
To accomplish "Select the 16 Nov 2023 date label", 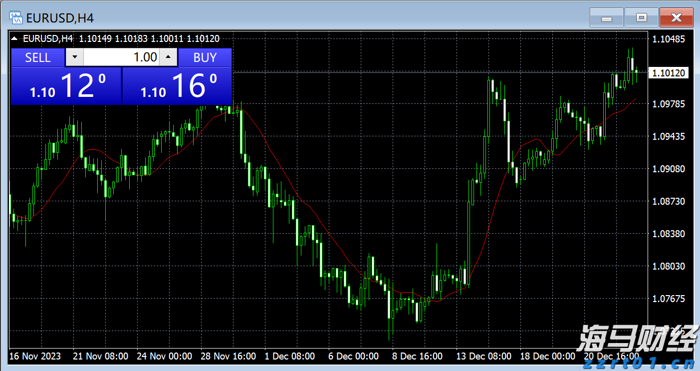I will click(x=35, y=356).
